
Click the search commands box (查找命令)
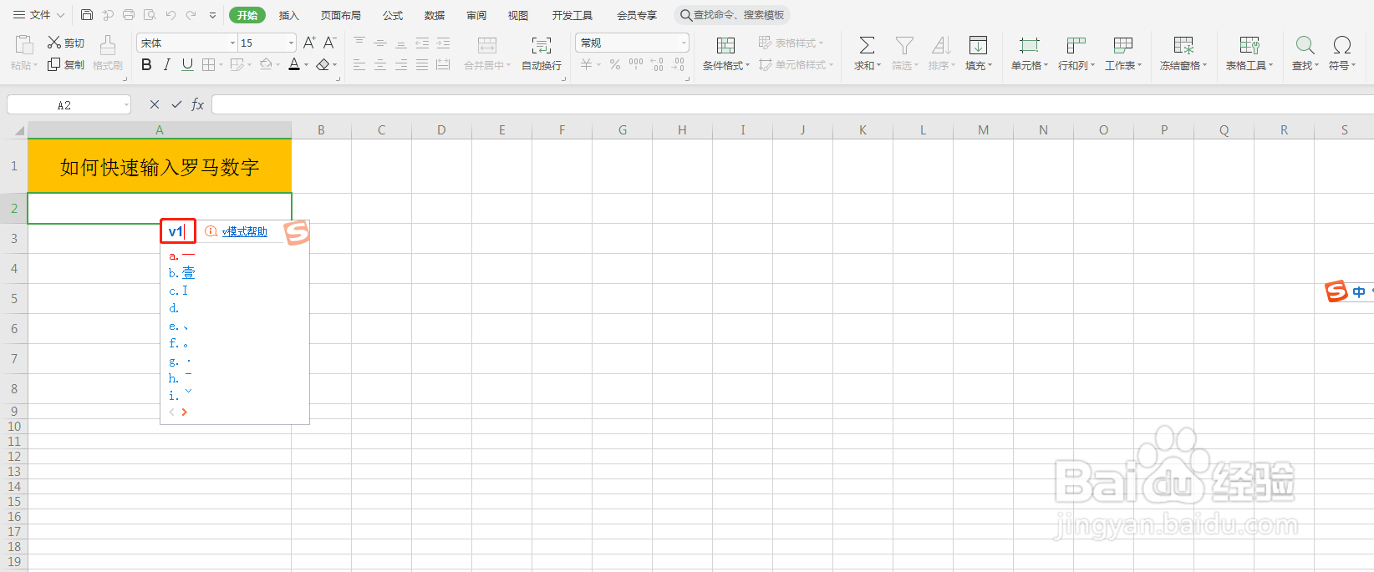tap(732, 15)
